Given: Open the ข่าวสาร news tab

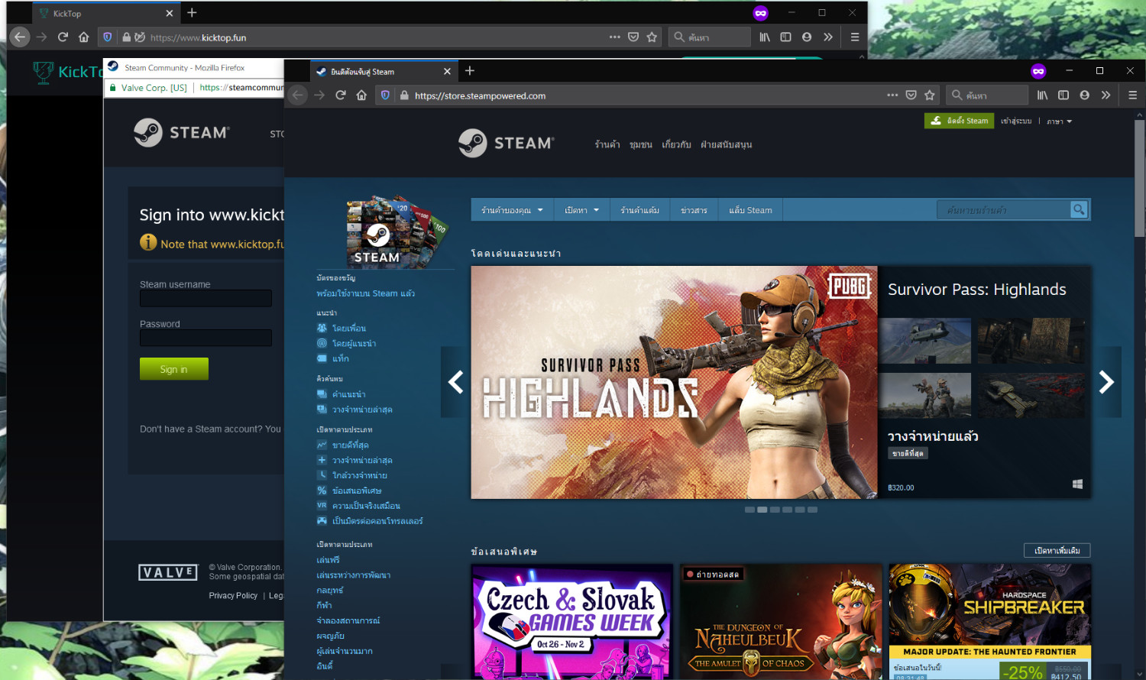Looking at the screenshot, I should coord(694,210).
